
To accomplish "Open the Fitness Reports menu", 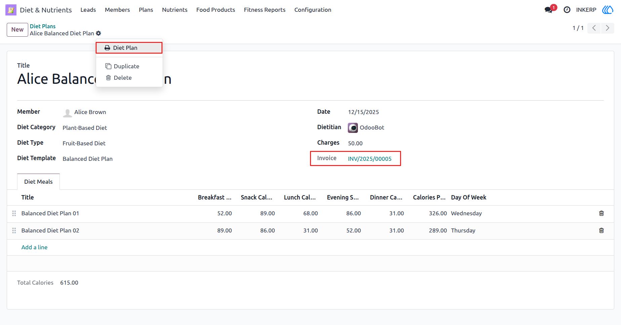I will point(265,10).
